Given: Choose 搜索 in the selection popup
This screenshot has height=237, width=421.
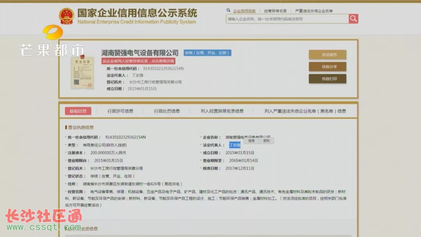Looking at the screenshot, I should (x=251, y=141).
